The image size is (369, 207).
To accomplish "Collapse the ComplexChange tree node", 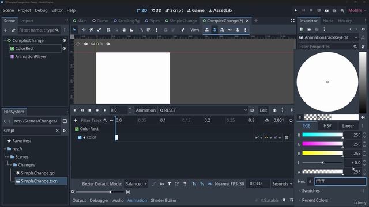I will (x=5, y=40).
